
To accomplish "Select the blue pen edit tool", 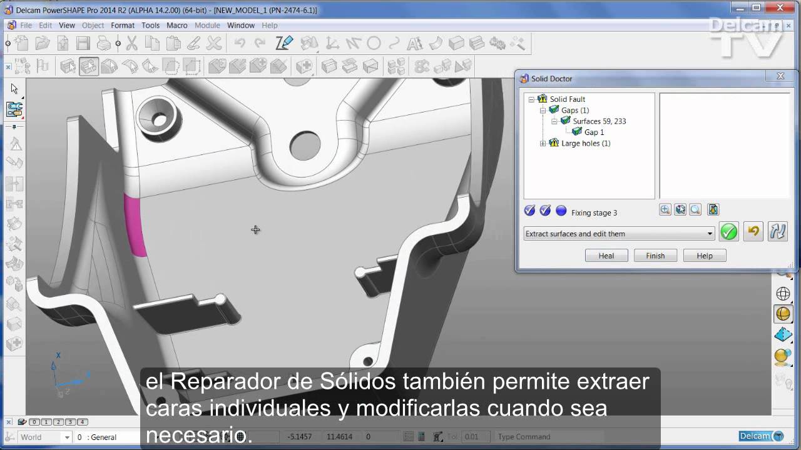I will pyautogui.click(x=284, y=43).
